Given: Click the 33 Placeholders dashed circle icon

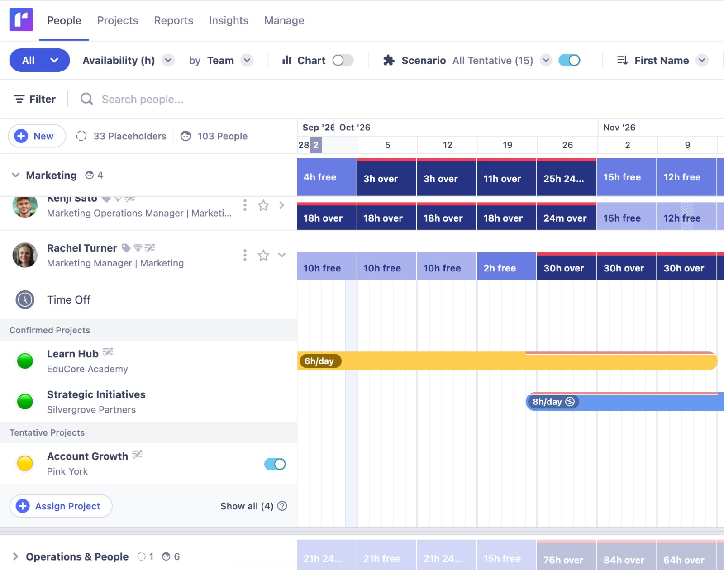Looking at the screenshot, I should pyautogui.click(x=81, y=136).
